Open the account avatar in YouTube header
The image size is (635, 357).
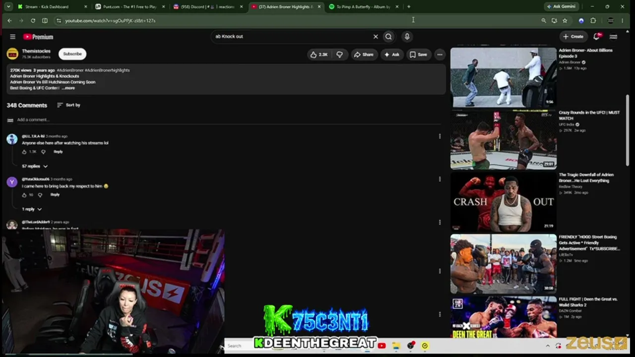click(613, 36)
